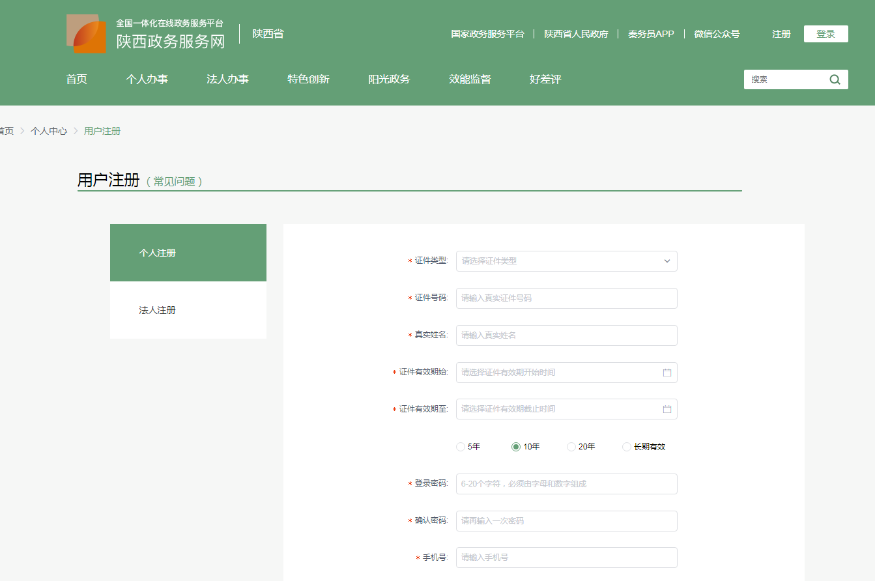Click the Shaanxi government service logo
The height and width of the screenshot is (581, 875).
86,33
